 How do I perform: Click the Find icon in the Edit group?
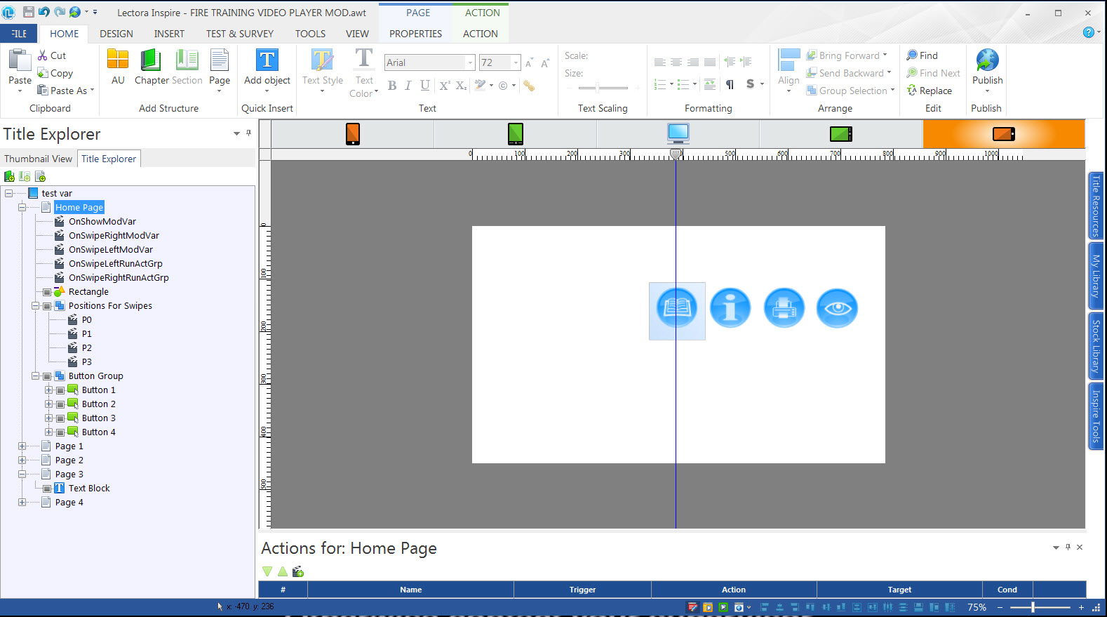click(912, 55)
